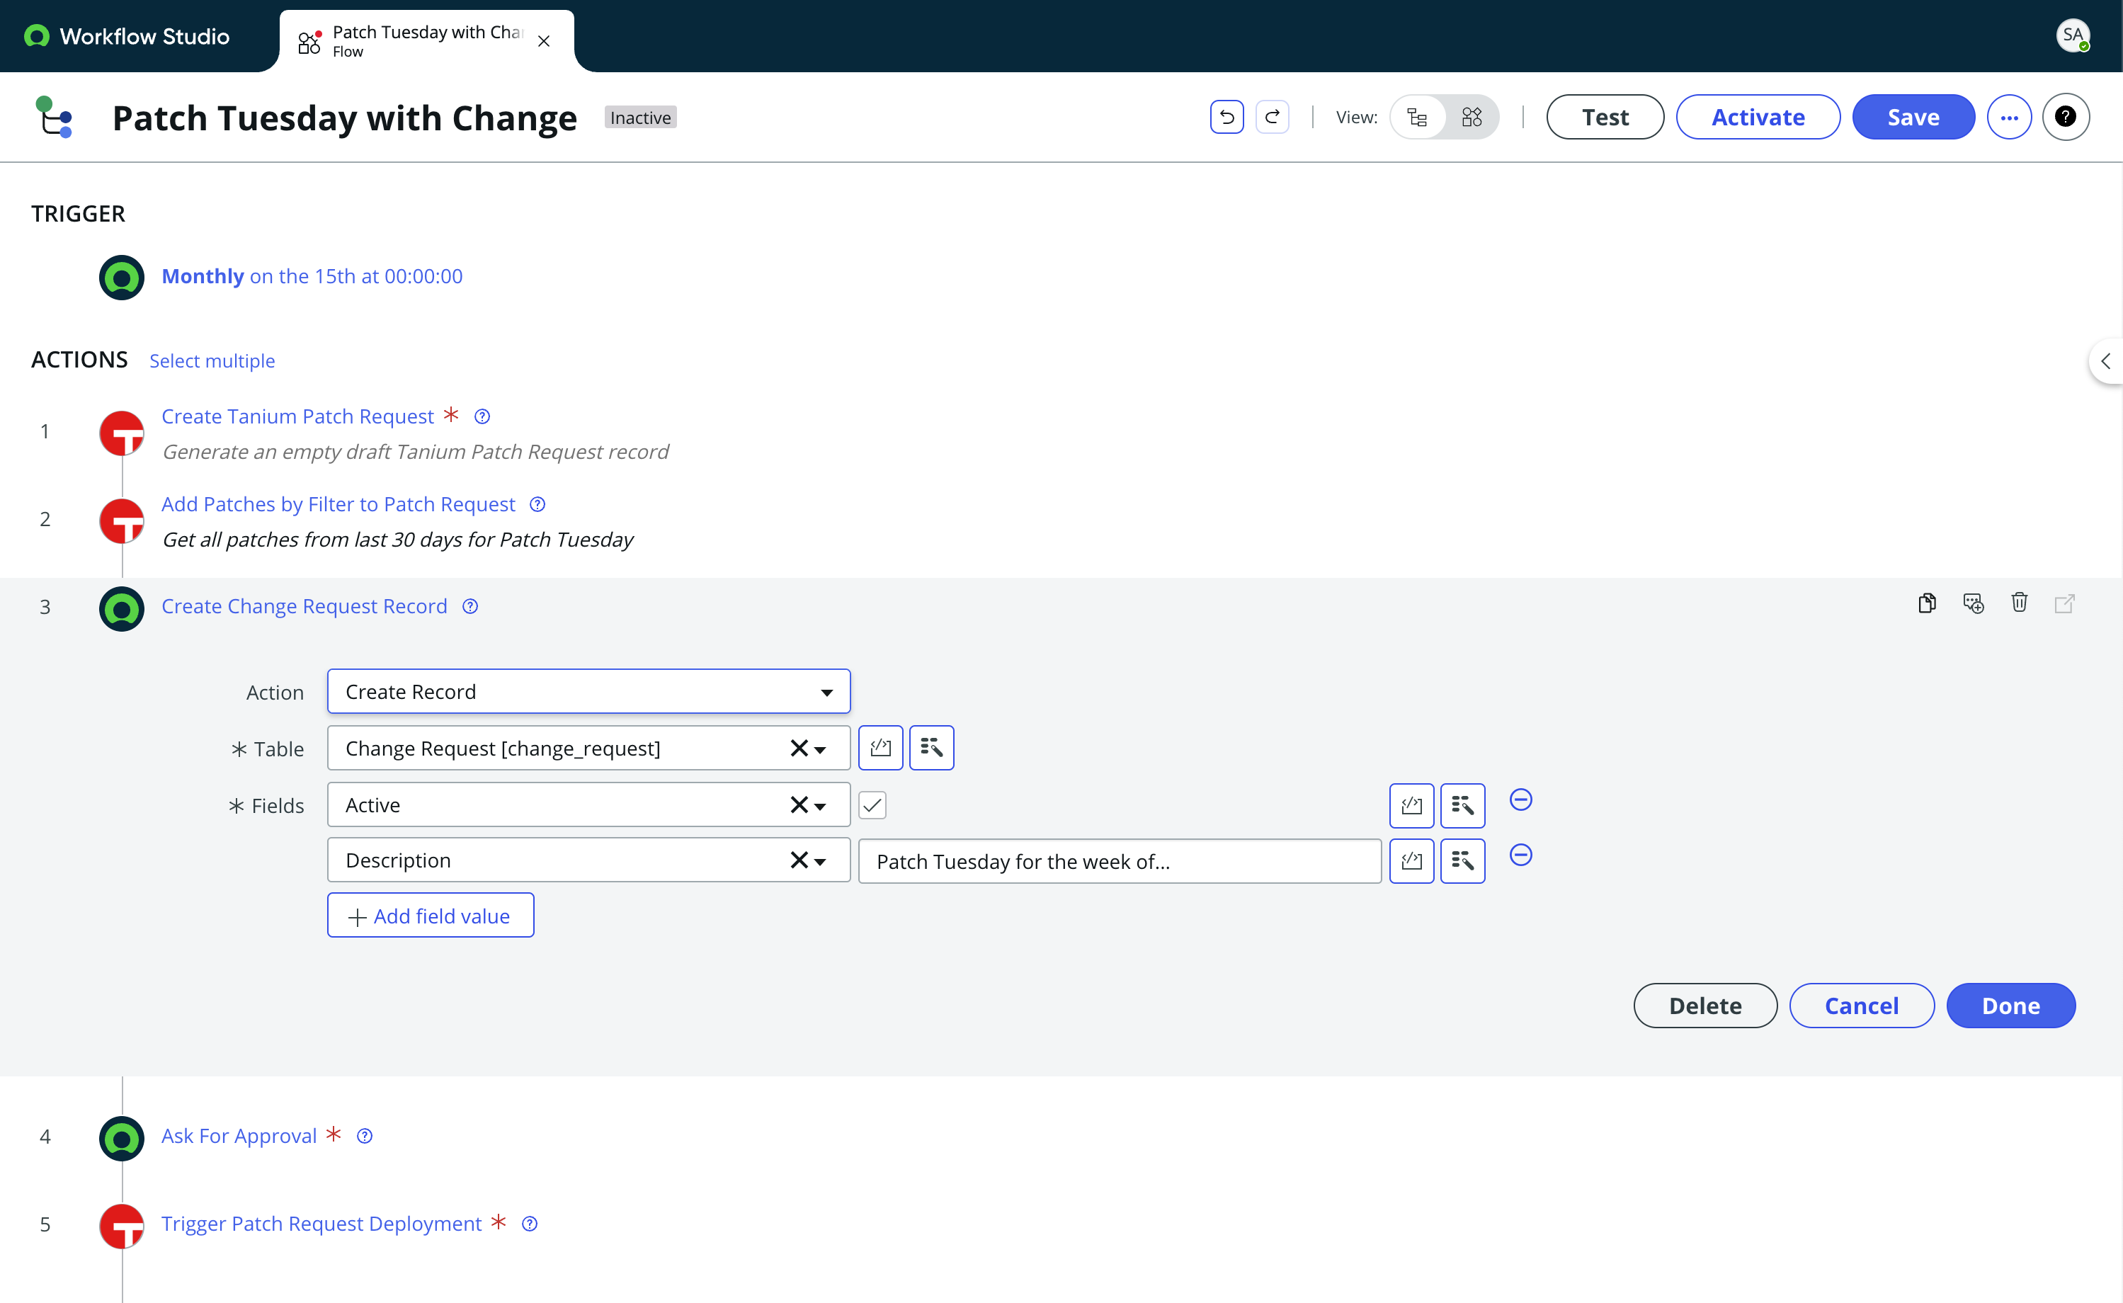2123x1303 pixels.
Task: Expand the Description field dropdown arrow
Action: point(820,861)
